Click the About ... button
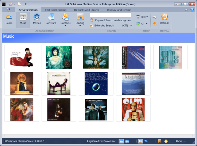The height and width of the screenshot is (146, 197). [181, 141]
